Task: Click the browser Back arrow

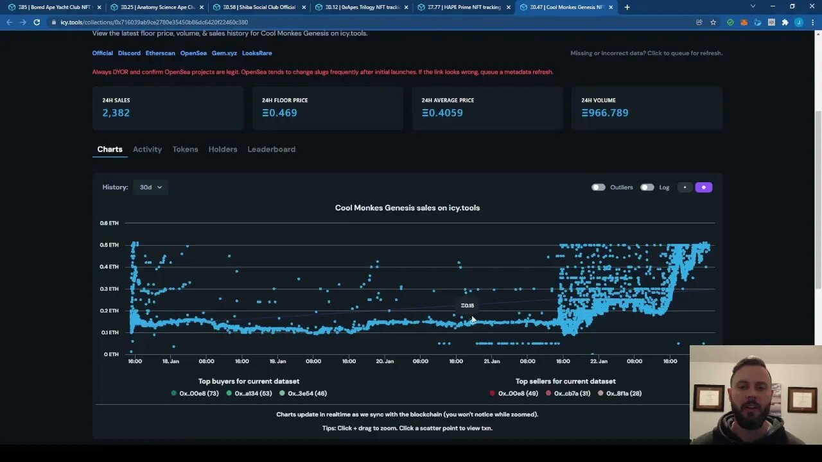Action: tap(9, 22)
